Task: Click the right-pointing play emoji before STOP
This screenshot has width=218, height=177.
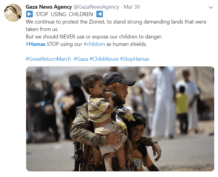Action: [x=29, y=14]
